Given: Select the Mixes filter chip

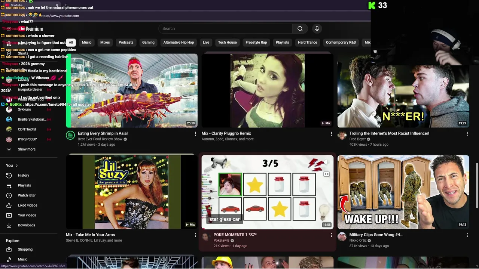Looking at the screenshot, I should pos(105,42).
